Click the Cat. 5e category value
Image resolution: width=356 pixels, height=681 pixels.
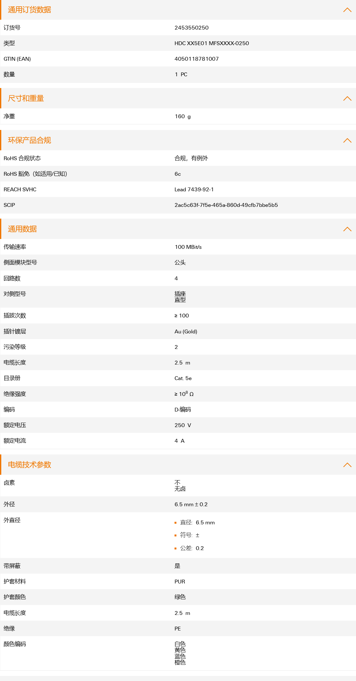tap(183, 378)
